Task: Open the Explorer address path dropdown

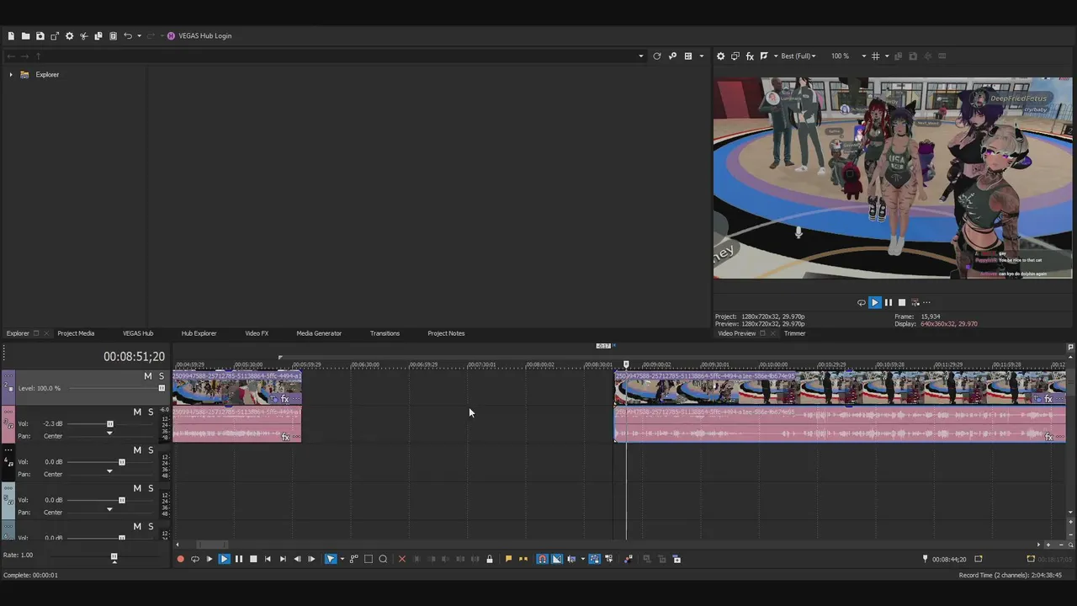Action: tap(641, 56)
